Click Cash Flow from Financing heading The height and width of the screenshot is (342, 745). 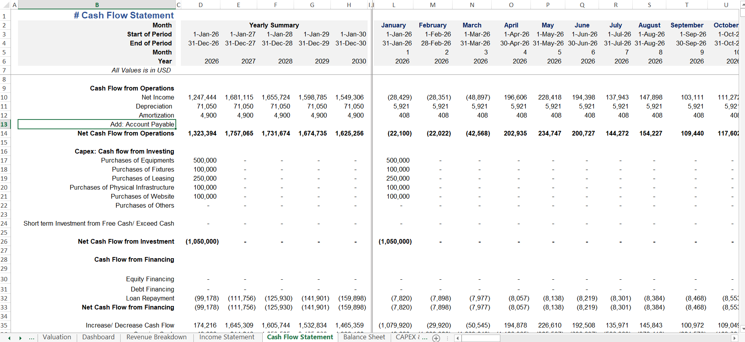[134, 259]
